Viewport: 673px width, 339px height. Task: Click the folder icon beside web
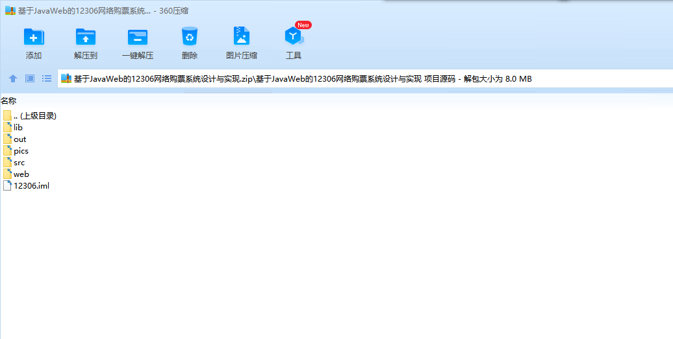coord(7,174)
